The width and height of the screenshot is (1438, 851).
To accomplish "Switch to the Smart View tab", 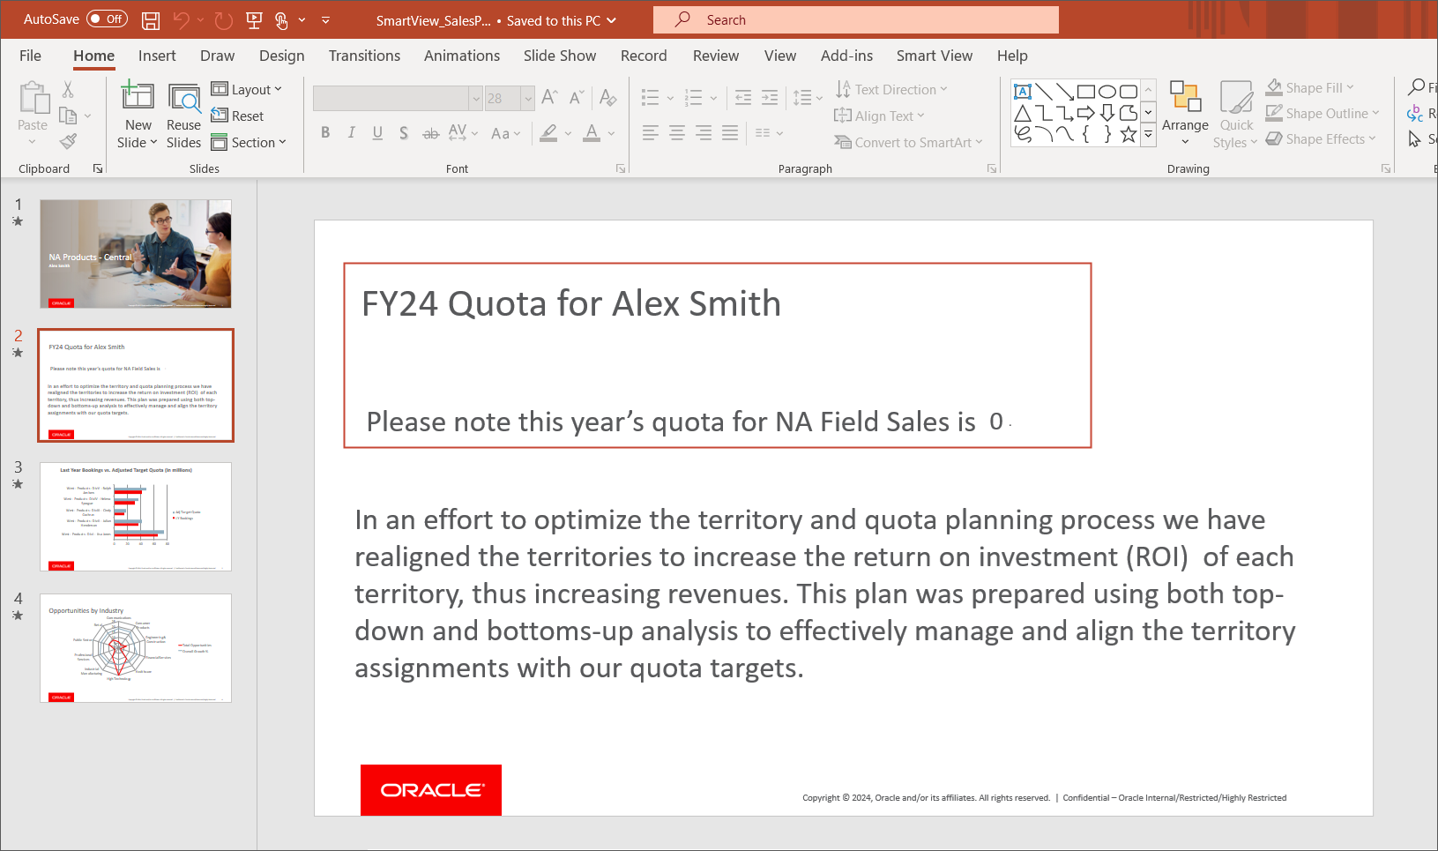I will coord(935,56).
